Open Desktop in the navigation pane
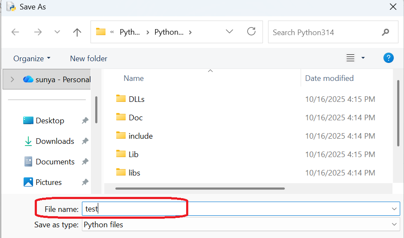 [50, 121]
